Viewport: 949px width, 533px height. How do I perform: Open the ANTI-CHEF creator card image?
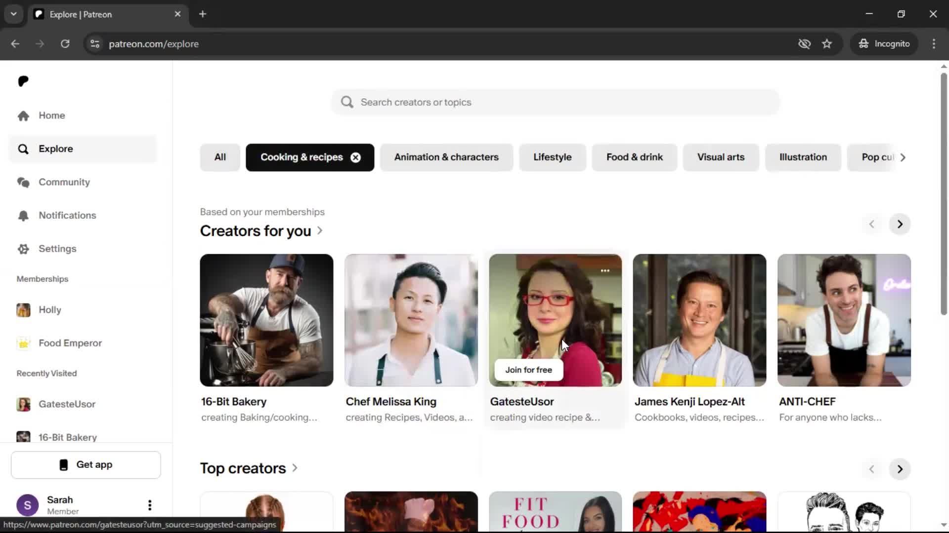click(844, 320)
